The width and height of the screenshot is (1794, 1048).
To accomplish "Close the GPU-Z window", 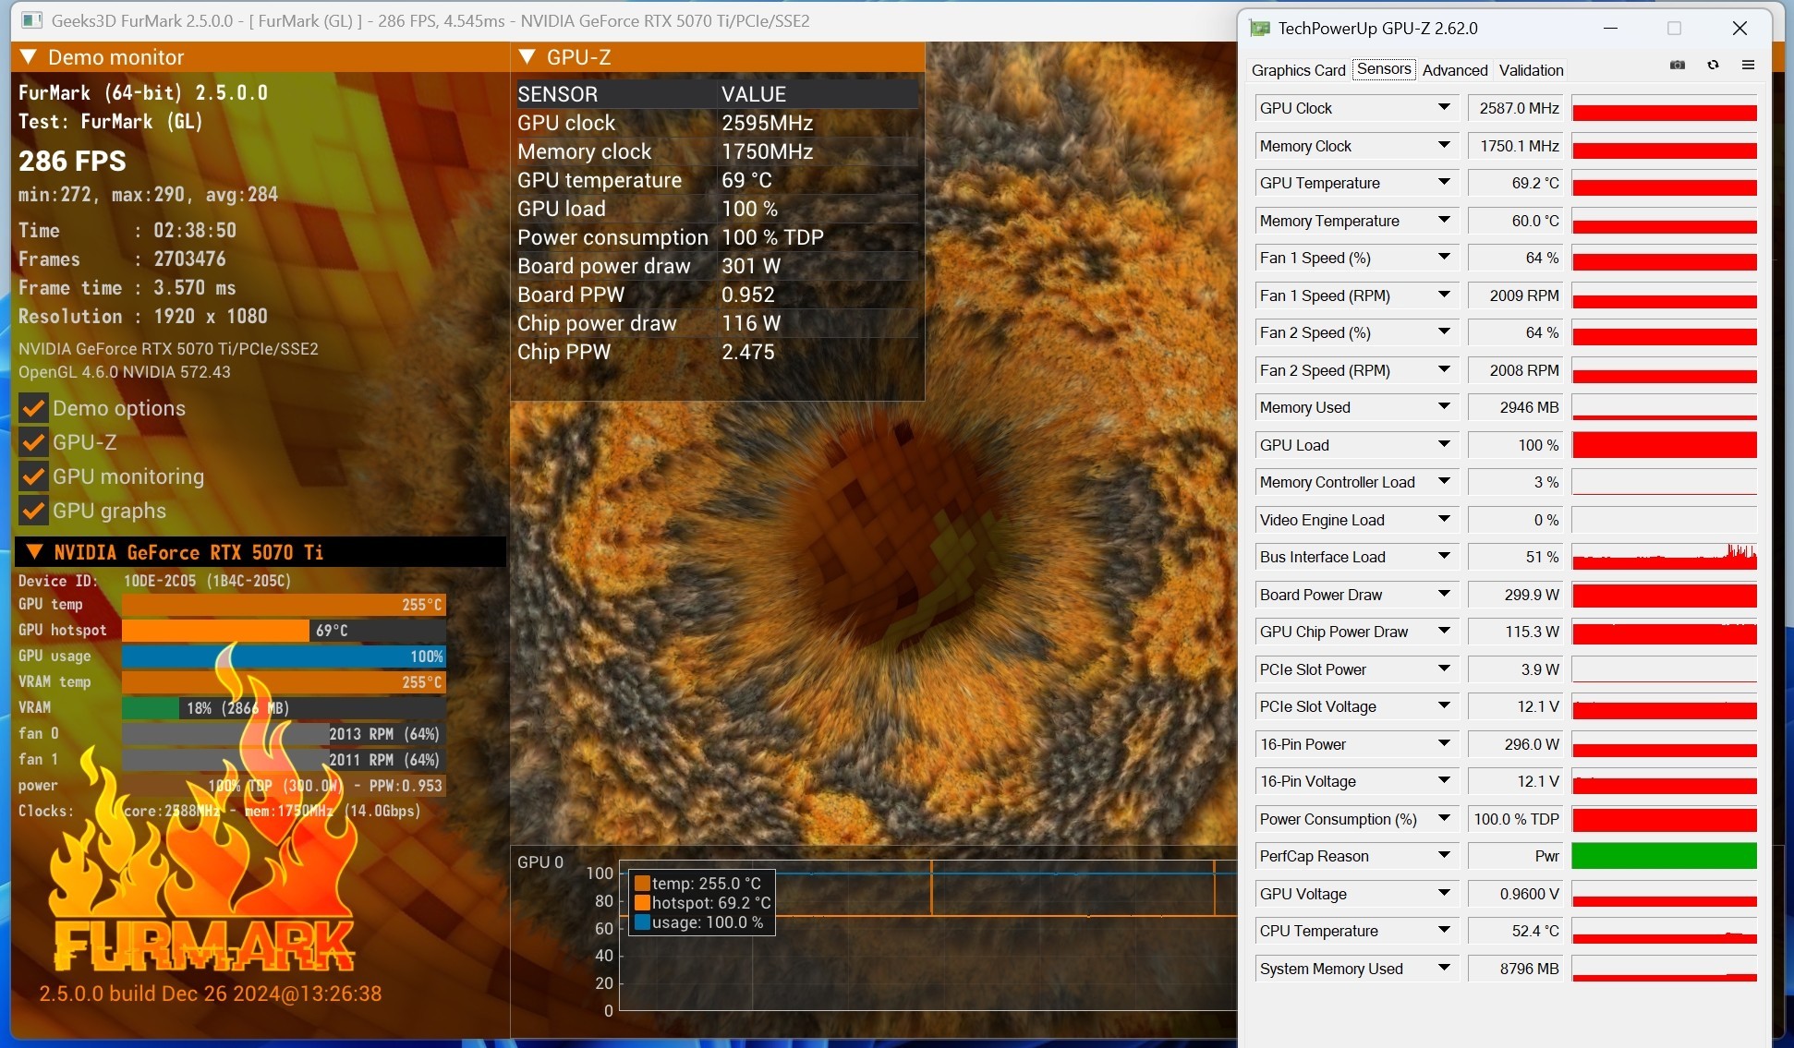I will (1739, 29).
